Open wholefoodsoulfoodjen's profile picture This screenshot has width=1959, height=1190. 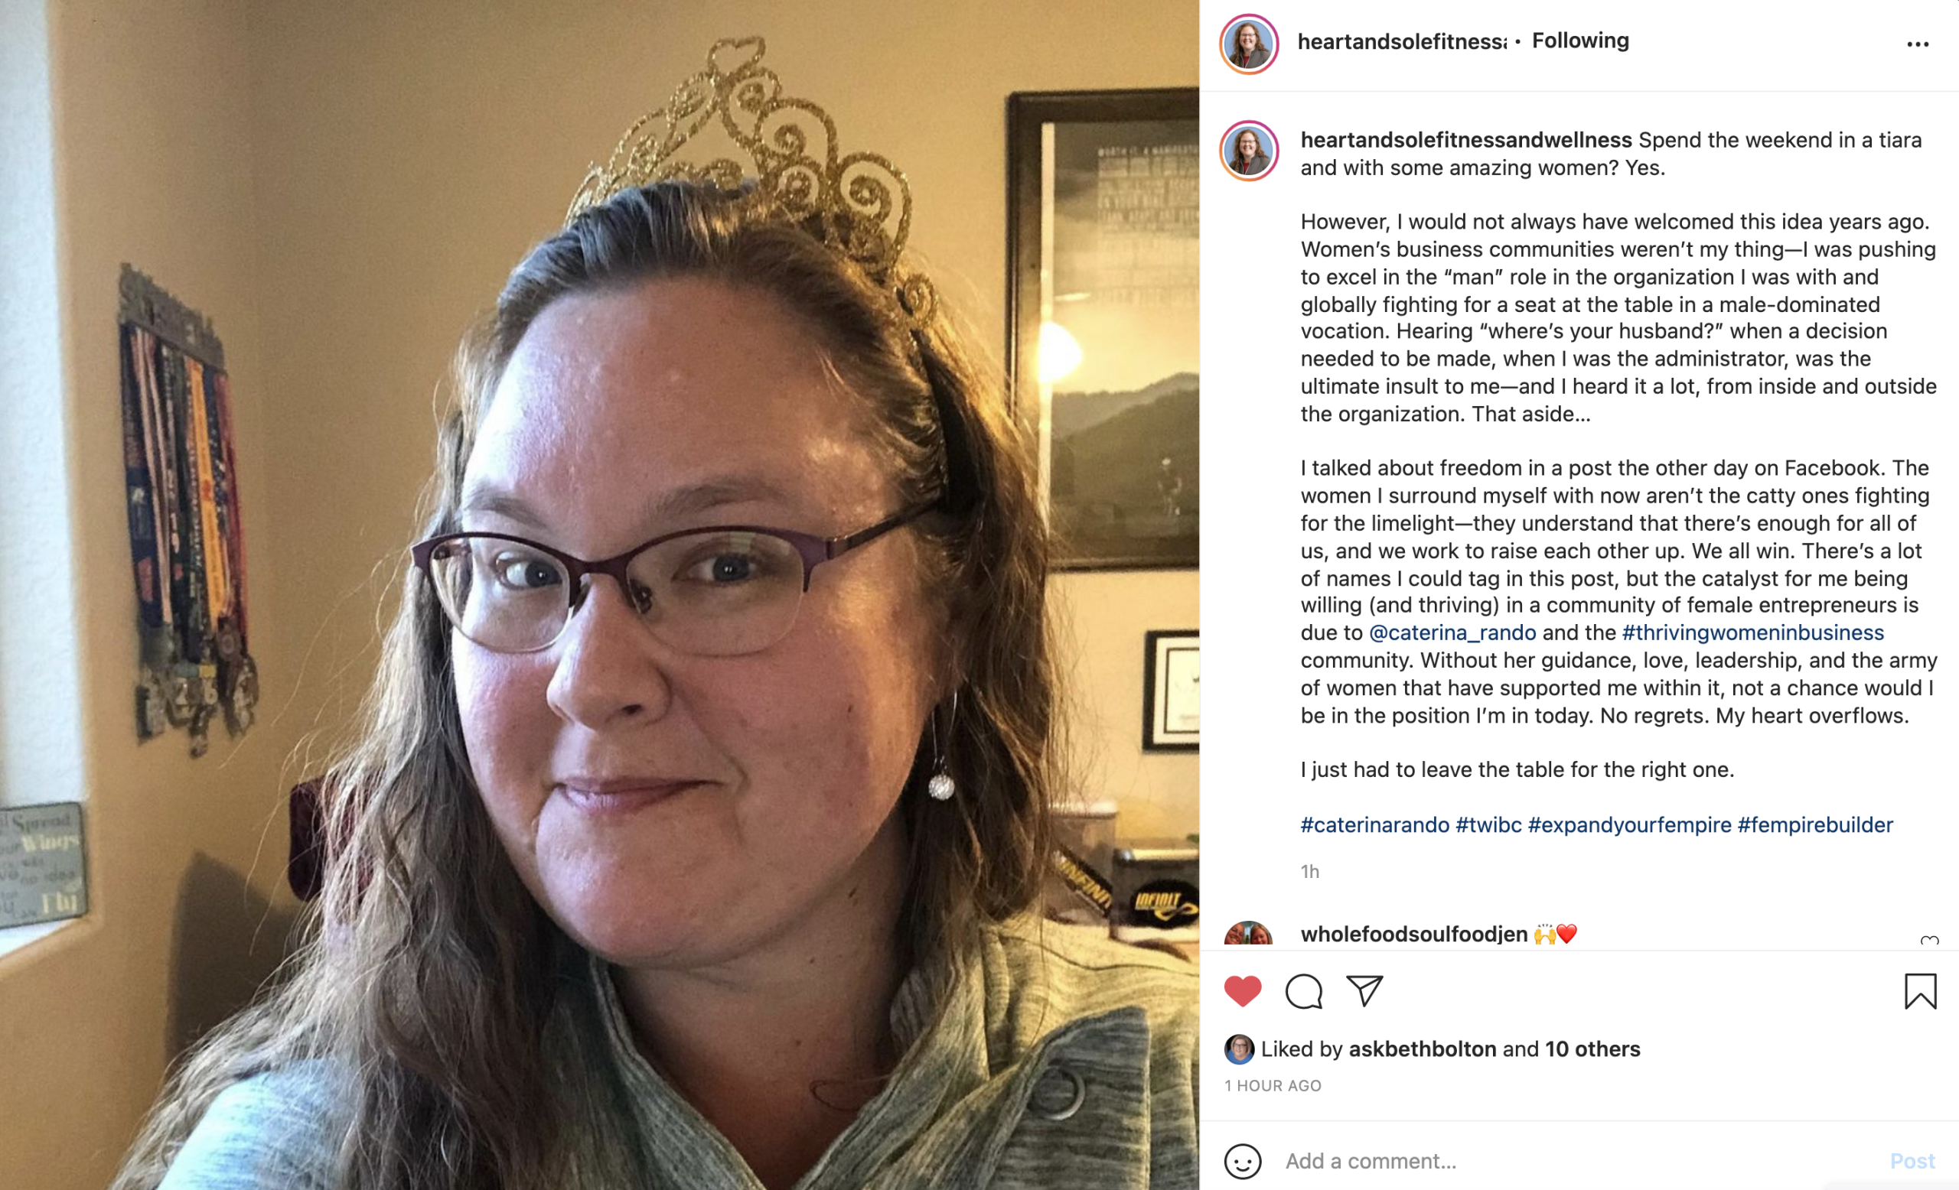point(1248,935)
